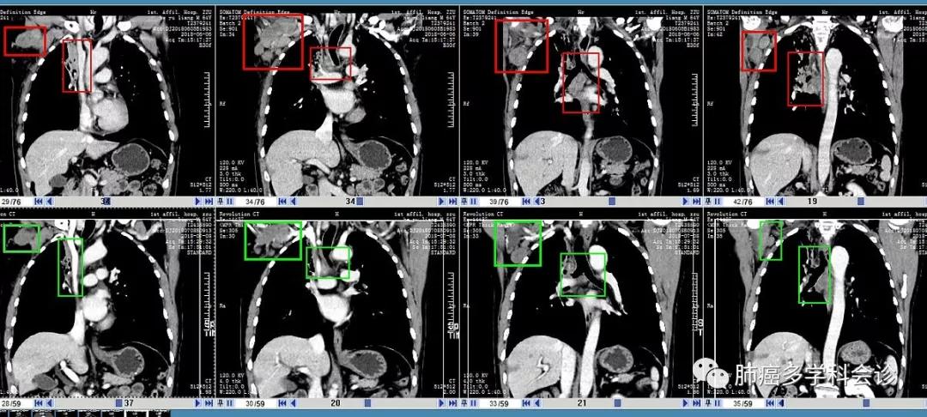Step back one slice in 33/59 panel

(536, 403)
